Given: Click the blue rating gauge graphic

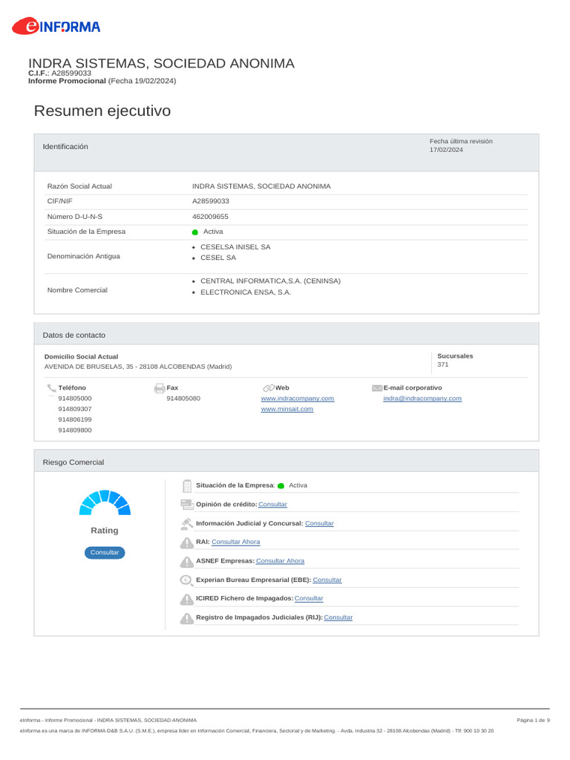Looking at the screenshot, I should [x=105, y=502].
